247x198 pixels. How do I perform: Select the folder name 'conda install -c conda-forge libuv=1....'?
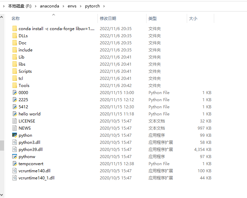point(57,29)
